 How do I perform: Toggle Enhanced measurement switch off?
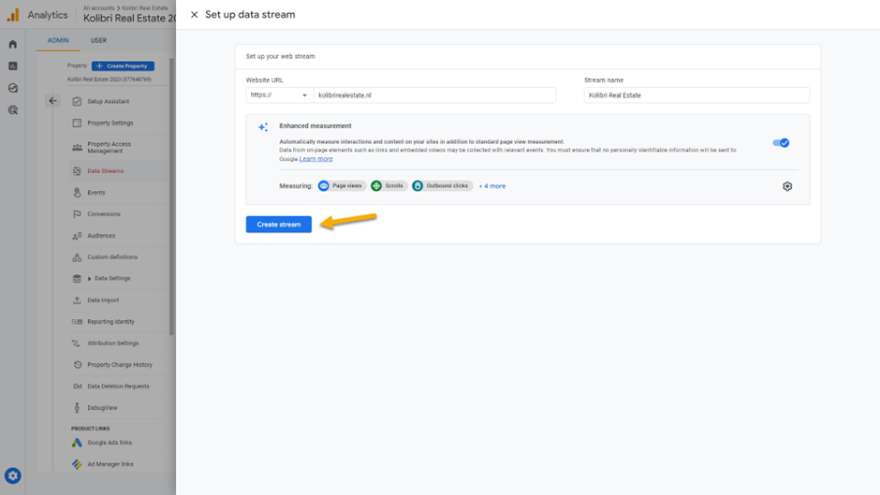pos(781,143)
